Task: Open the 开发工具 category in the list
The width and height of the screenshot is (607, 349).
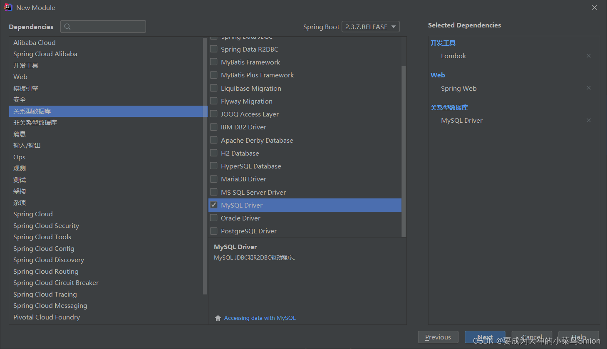Action: (106, 65)
